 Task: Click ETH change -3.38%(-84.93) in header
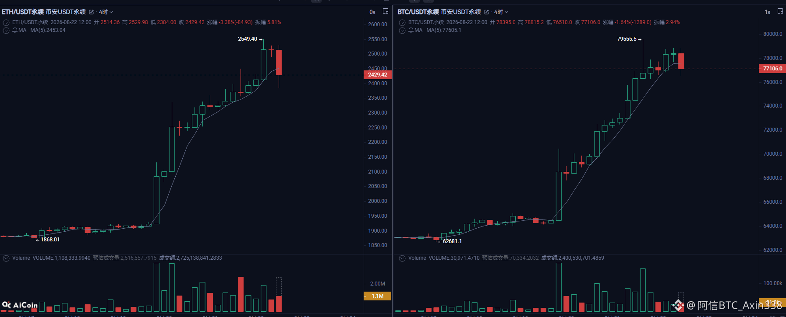pyautogui.click(x=236, y=22)
